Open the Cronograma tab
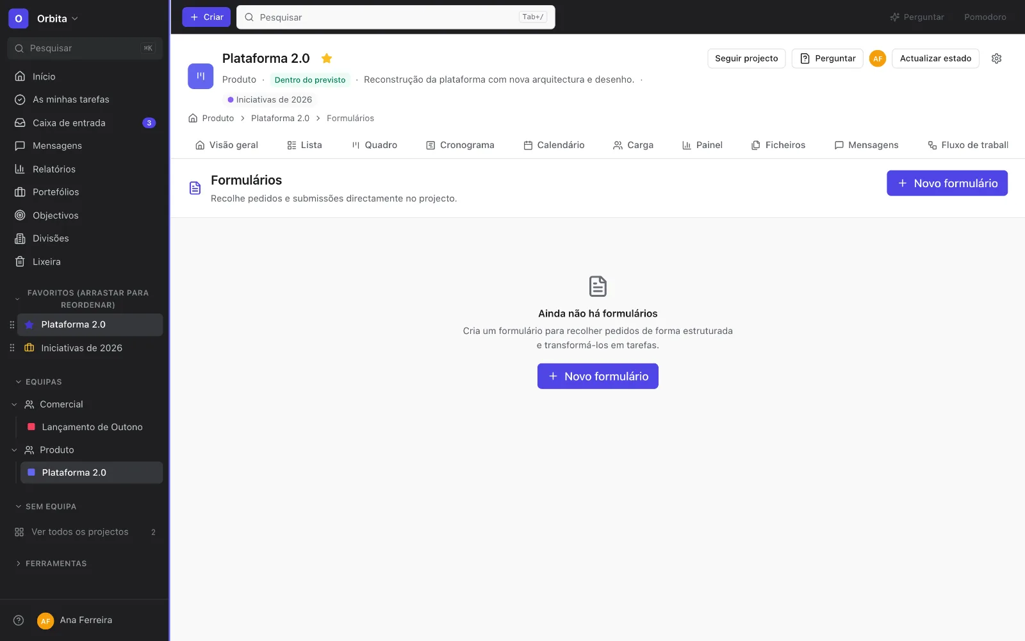Image resolution: width=1025 pixels, height=641 pixels. click(460, 145)
